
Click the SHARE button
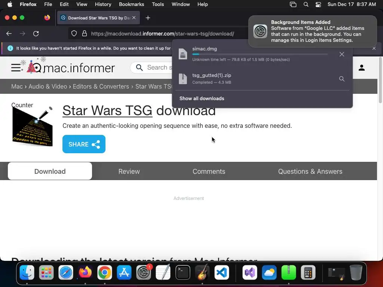click(84, 144)
